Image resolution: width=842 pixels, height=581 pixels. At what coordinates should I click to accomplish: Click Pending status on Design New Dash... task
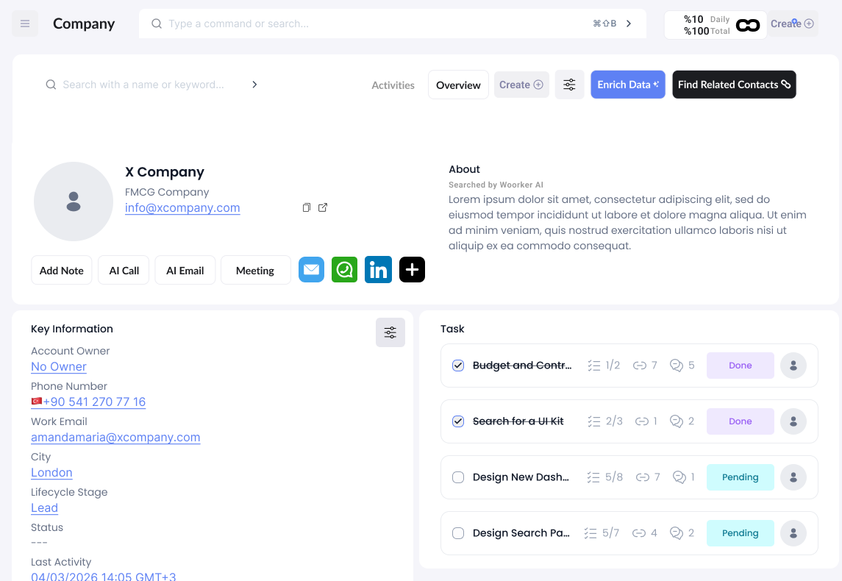[x=740, y=477]
